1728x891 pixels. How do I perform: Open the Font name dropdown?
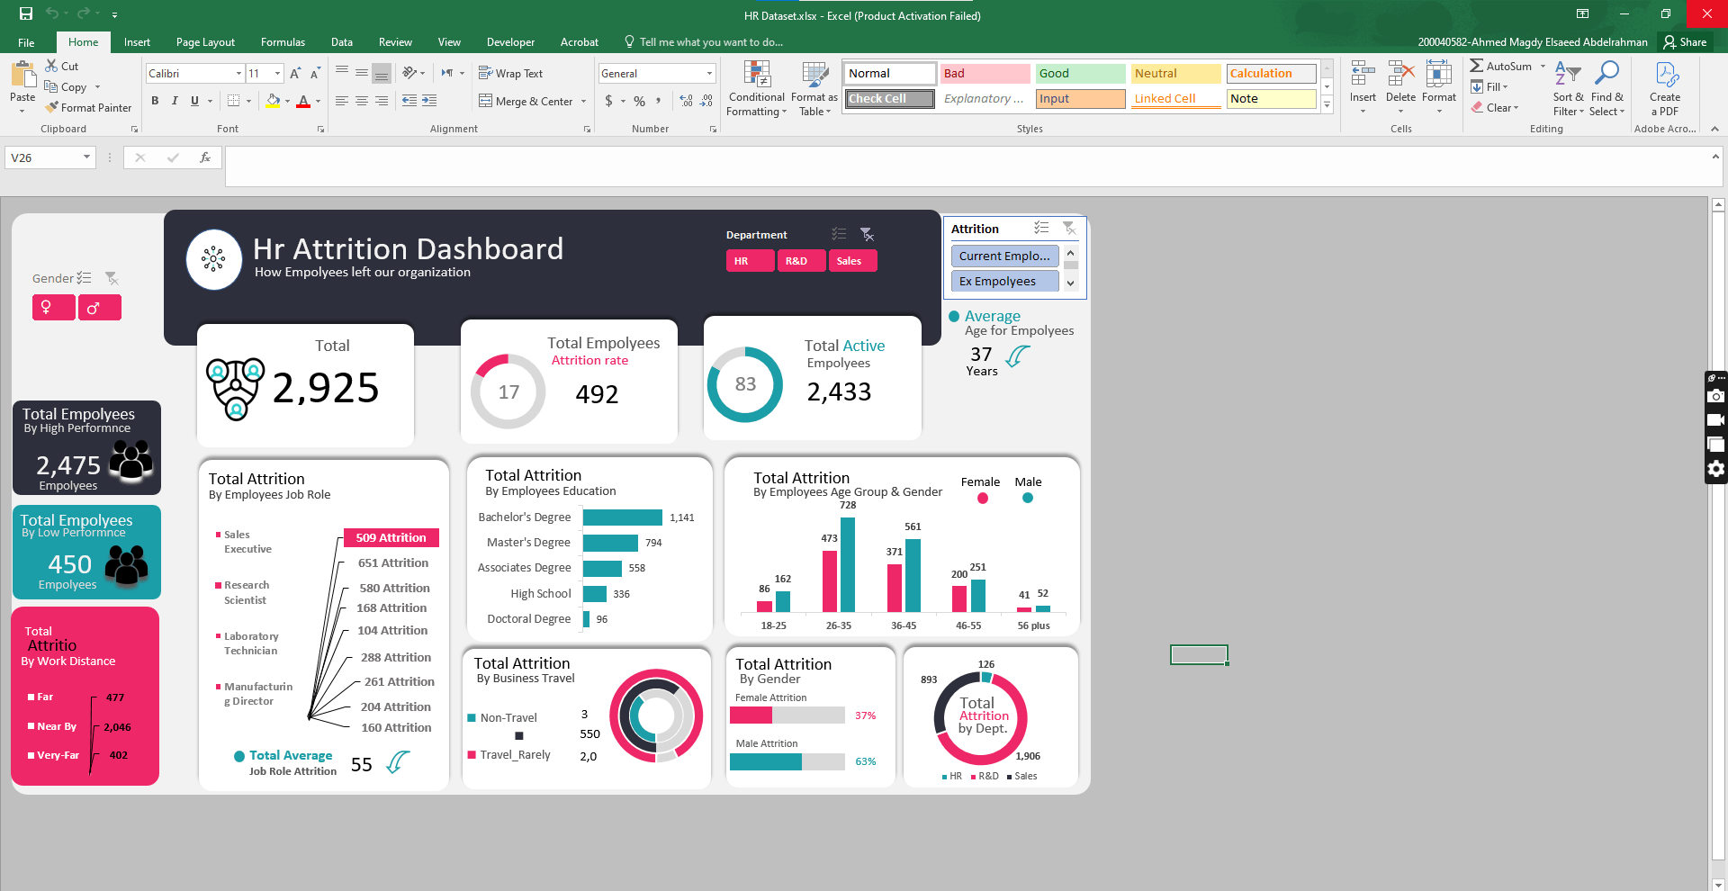pyautogui.click(x=238, y=73)
